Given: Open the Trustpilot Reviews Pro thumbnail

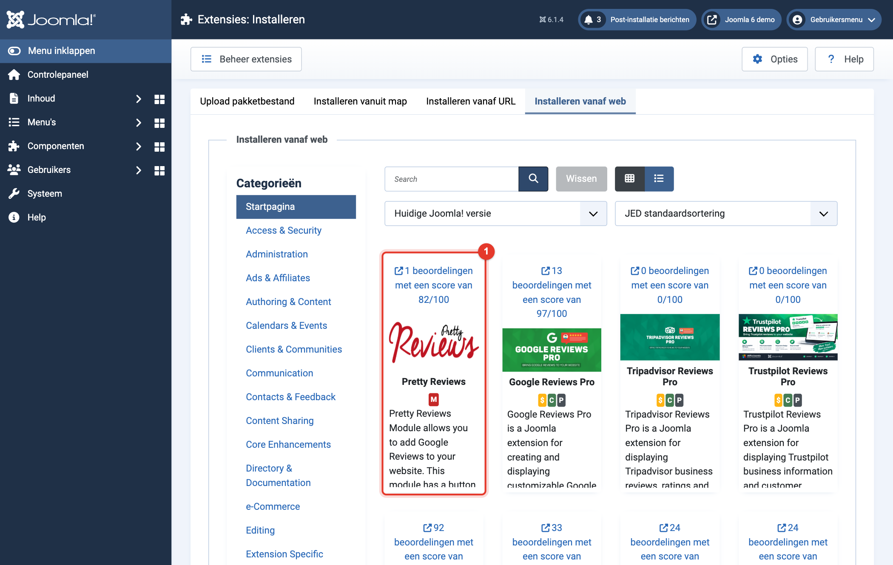Looking at the screenshot, I should (x=788, y=337).
